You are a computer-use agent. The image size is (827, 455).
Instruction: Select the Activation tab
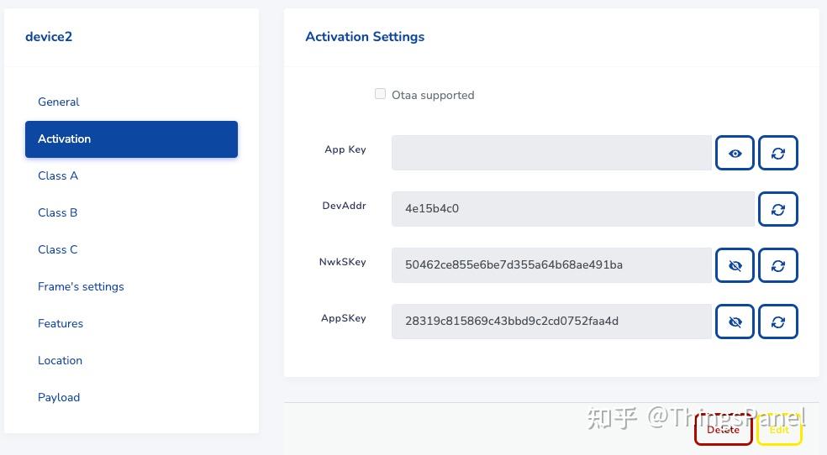click(131, 139)
